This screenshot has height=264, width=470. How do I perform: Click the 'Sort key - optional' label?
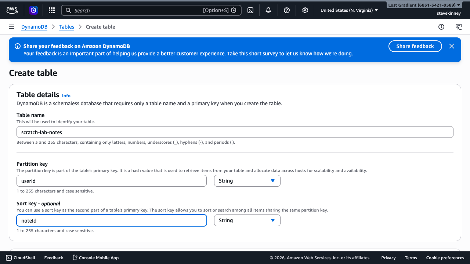tap(38, 203)
